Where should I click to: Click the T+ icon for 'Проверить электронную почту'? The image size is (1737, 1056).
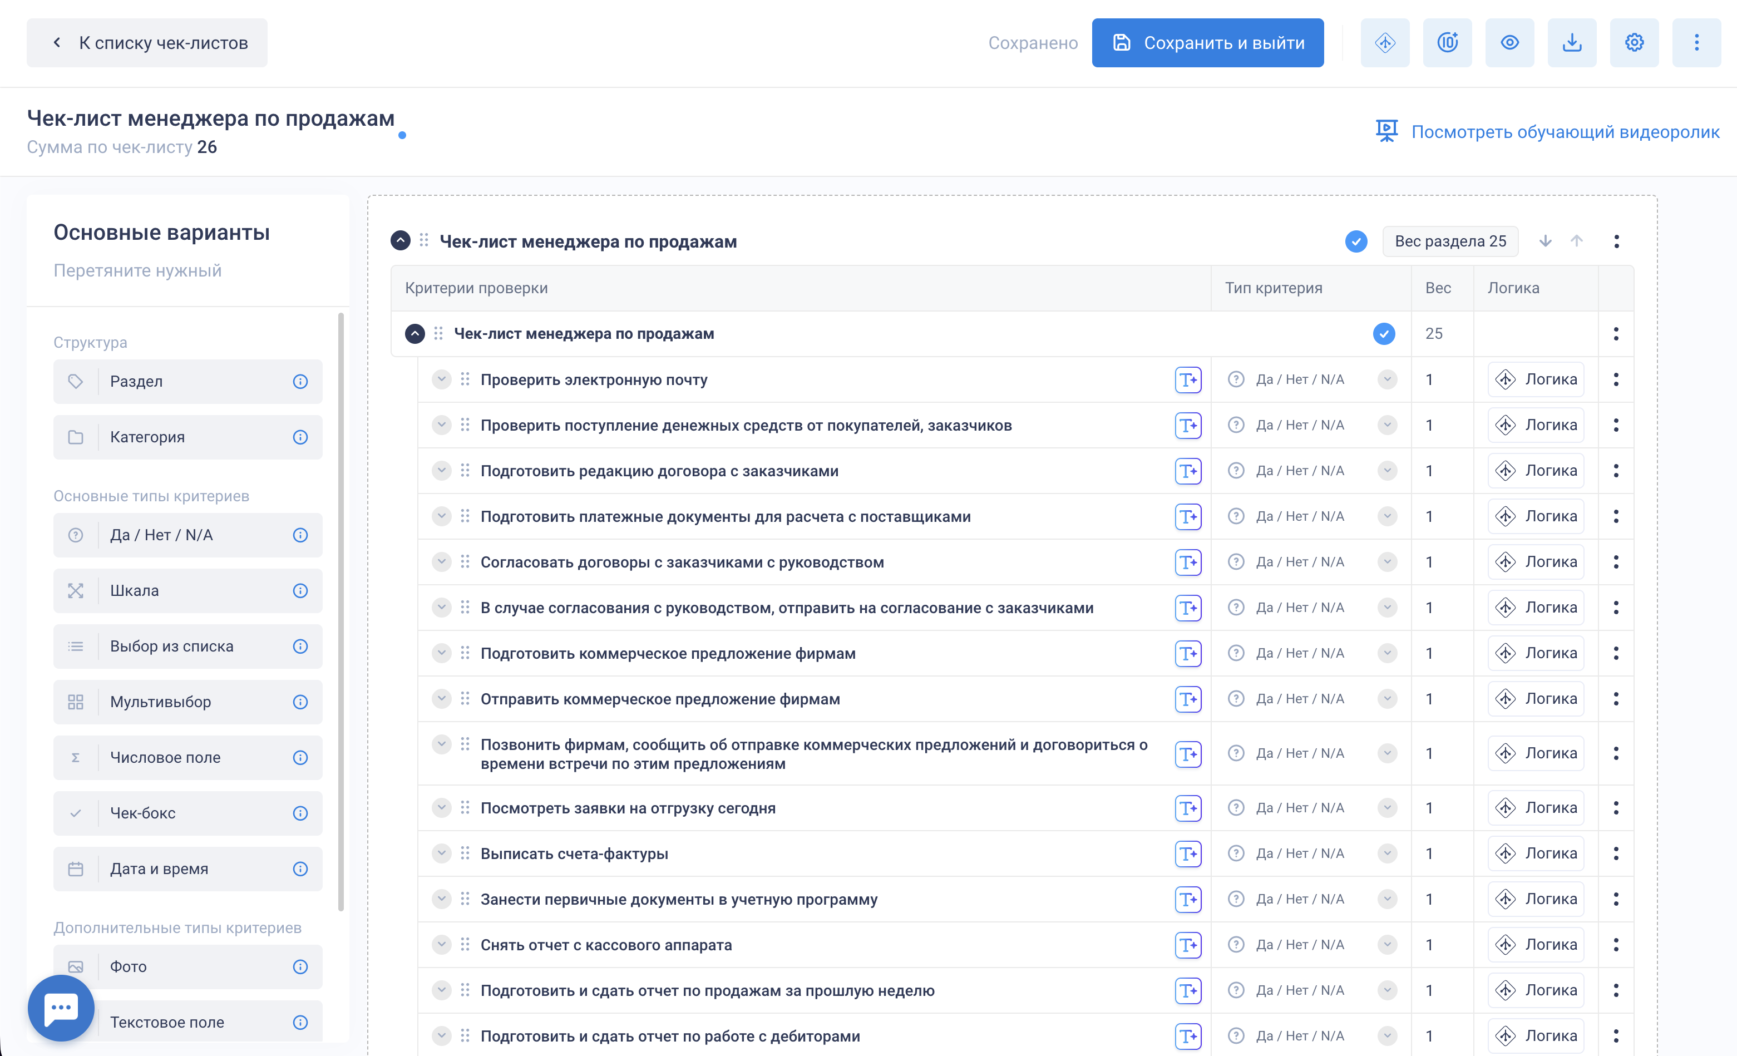point(1187,380)
